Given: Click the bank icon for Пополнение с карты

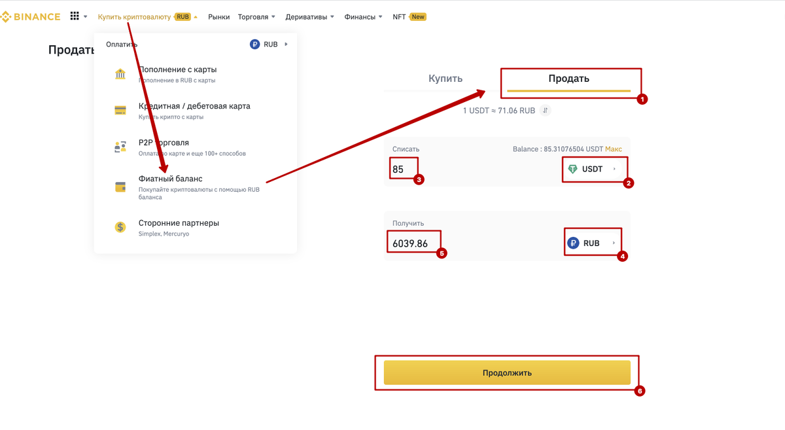Looking at the screenshot, I should 120,74.
